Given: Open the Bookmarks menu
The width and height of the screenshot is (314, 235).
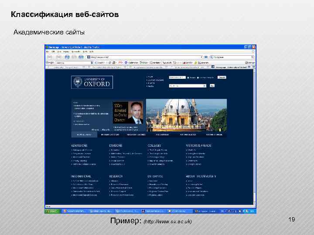Looking at the screenshot, I should pyautogui.click(x=76, y=51).
